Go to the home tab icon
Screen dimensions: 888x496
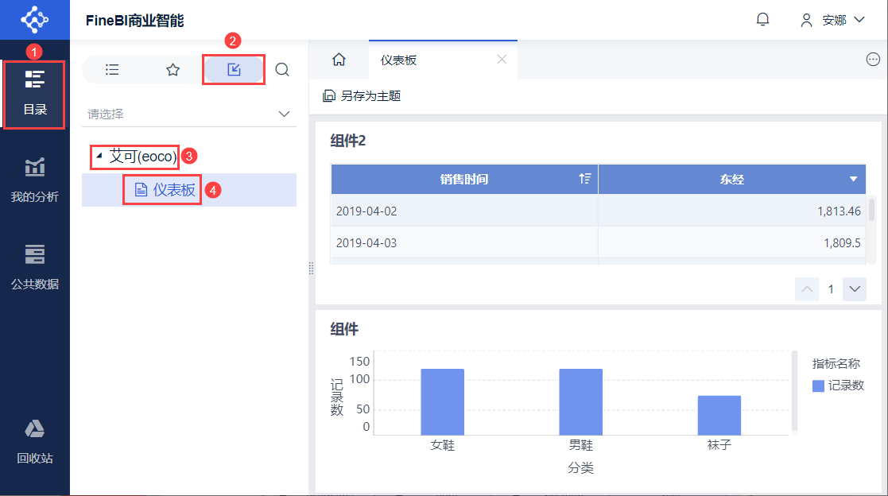[339, 60]
